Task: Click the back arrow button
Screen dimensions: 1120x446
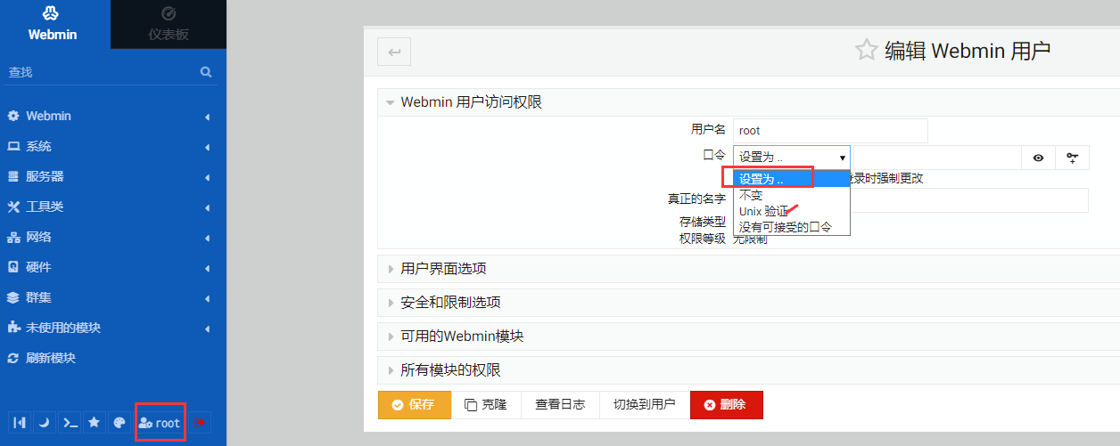Action: point(394,53)
